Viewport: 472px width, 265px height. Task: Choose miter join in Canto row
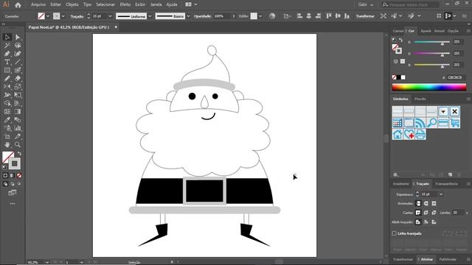(x=418, y=213)
